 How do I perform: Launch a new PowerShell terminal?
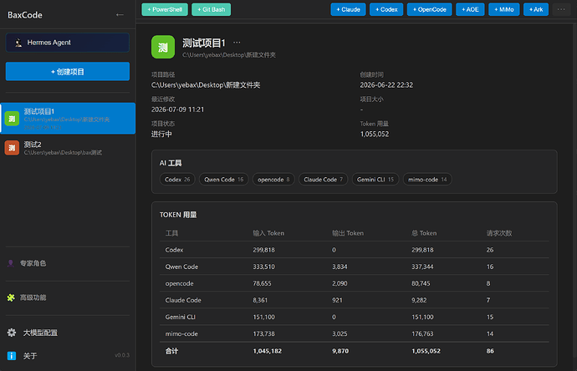click(165, 9)
